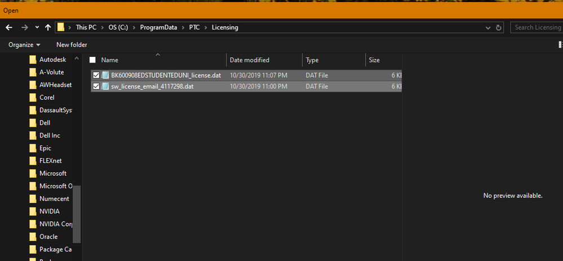The image size is (563, 261).
Task: Open Autodesk folder in sidebar
Action: coord(52,60)
